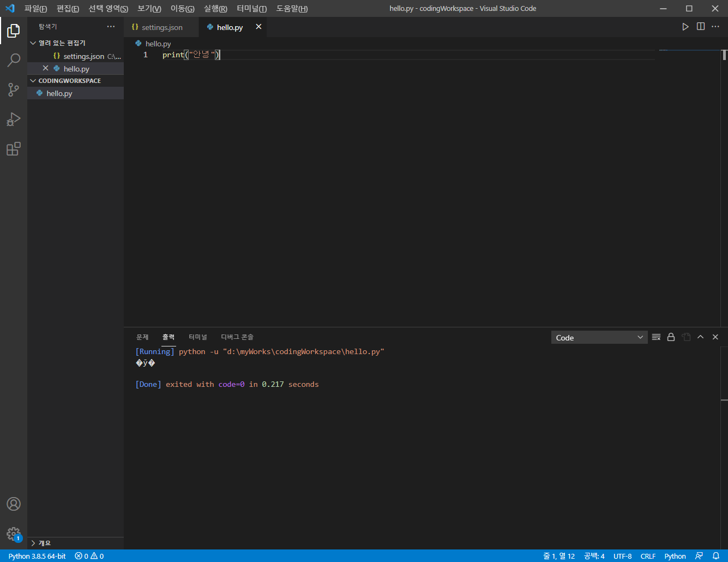
Task: Open the 도움말(H) menu
Action: pyautogui.click(x=292, y=8)
